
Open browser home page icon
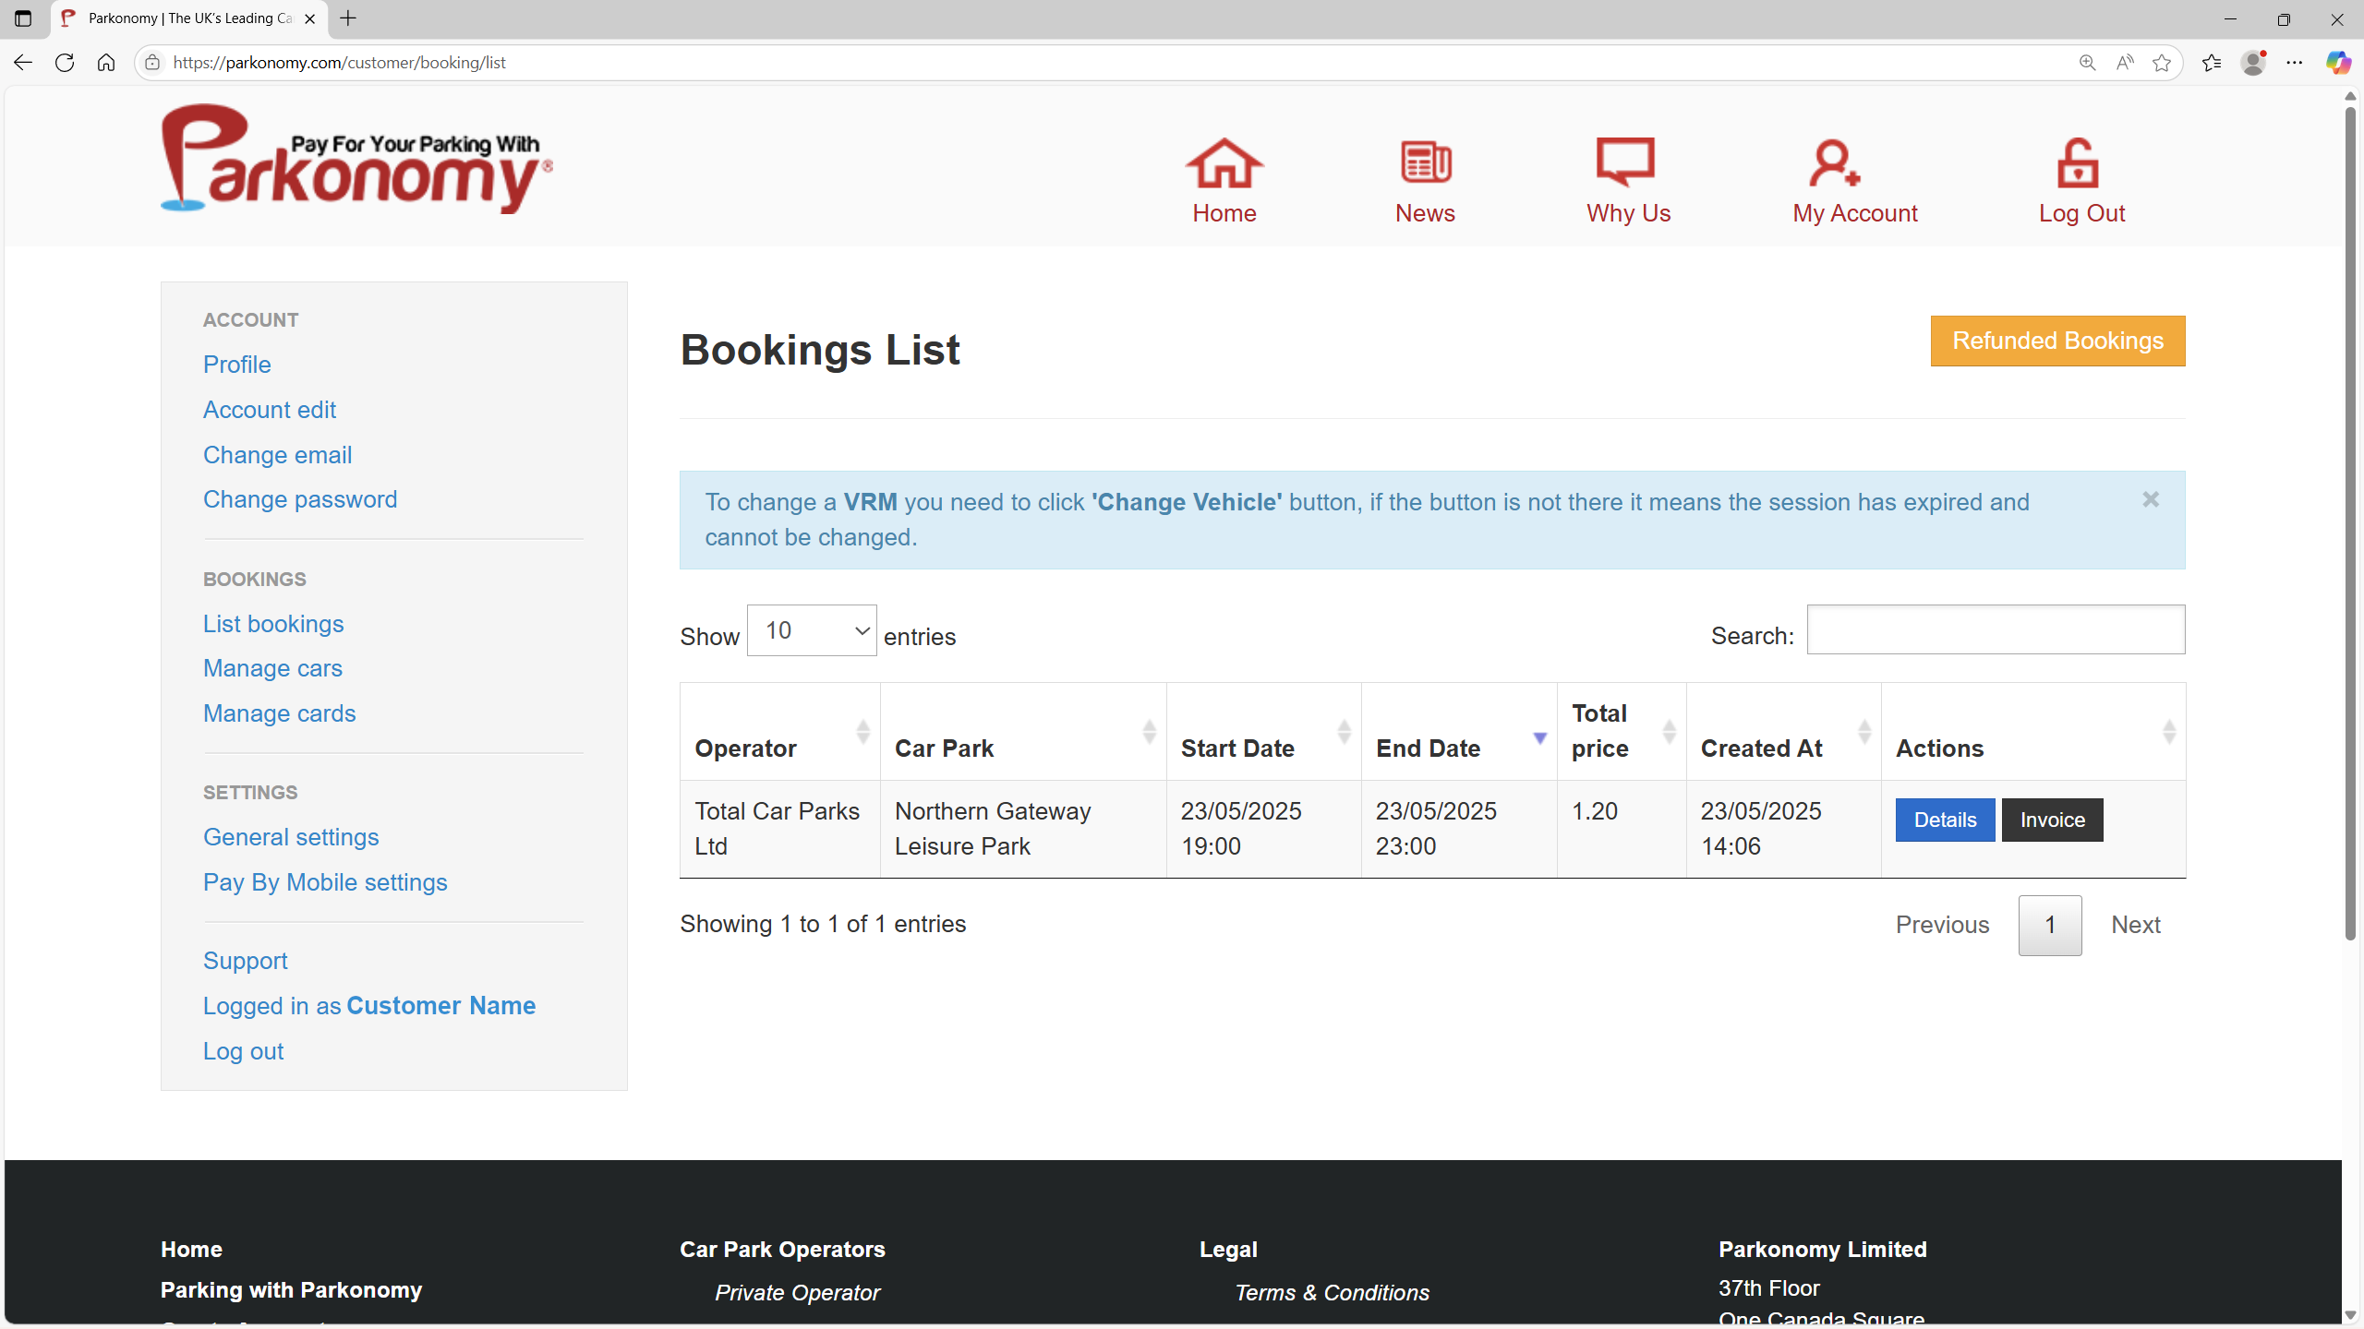(x=106, y=63)
